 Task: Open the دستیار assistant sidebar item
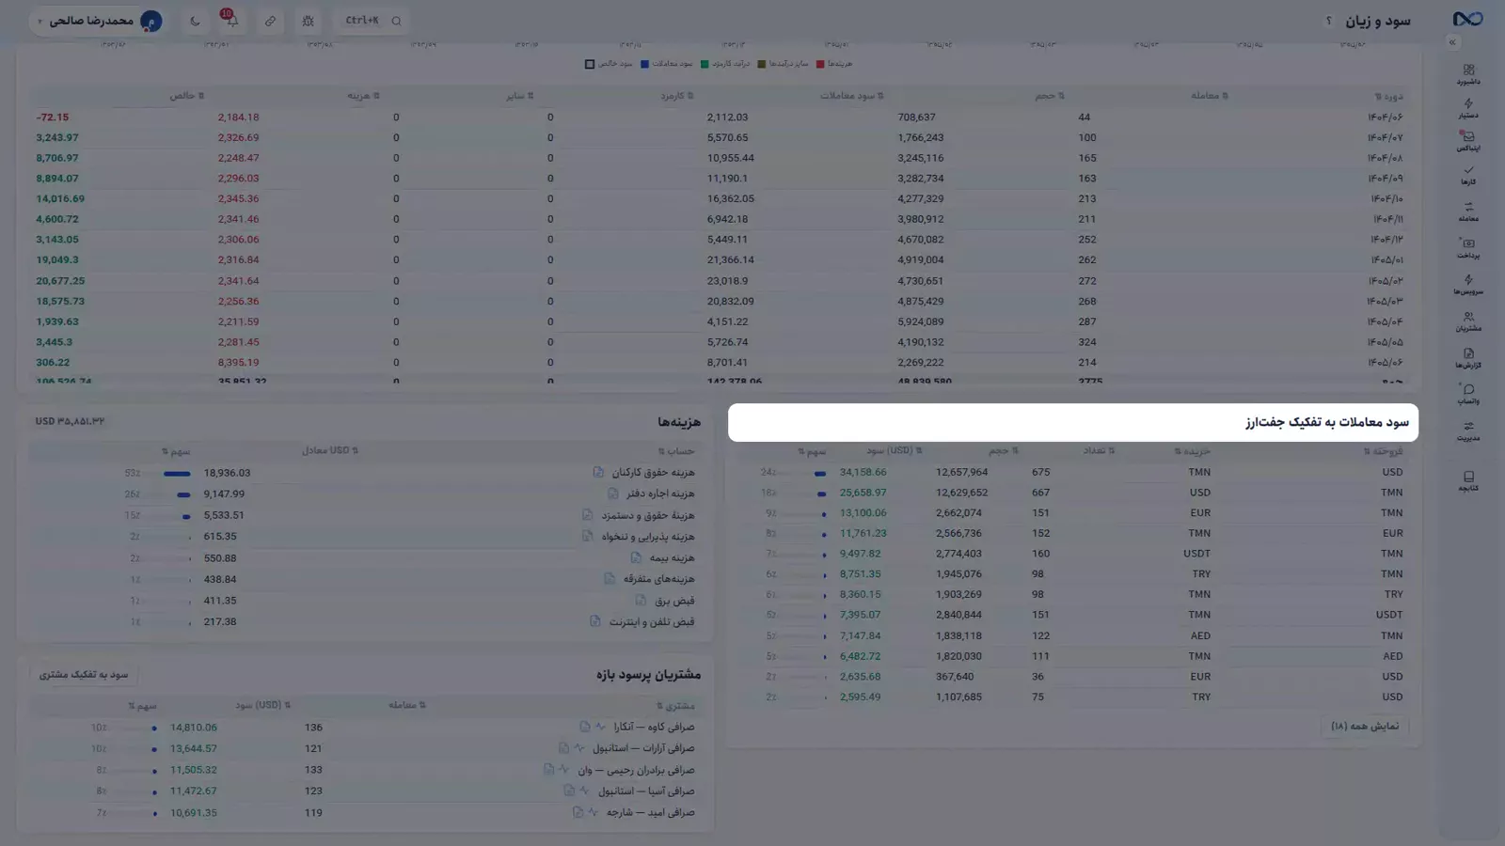(1468, 108)
